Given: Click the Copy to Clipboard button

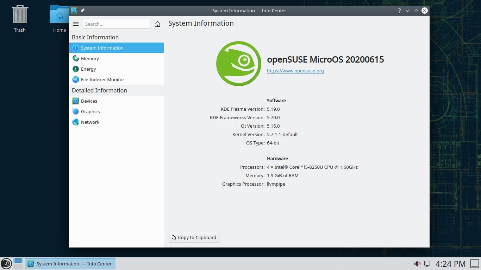Looking at the screenshot, I should pos(194,237).
